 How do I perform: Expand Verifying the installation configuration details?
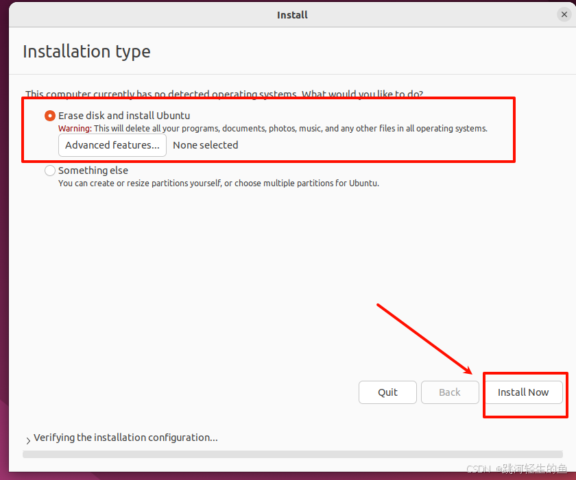click(28, 440)
